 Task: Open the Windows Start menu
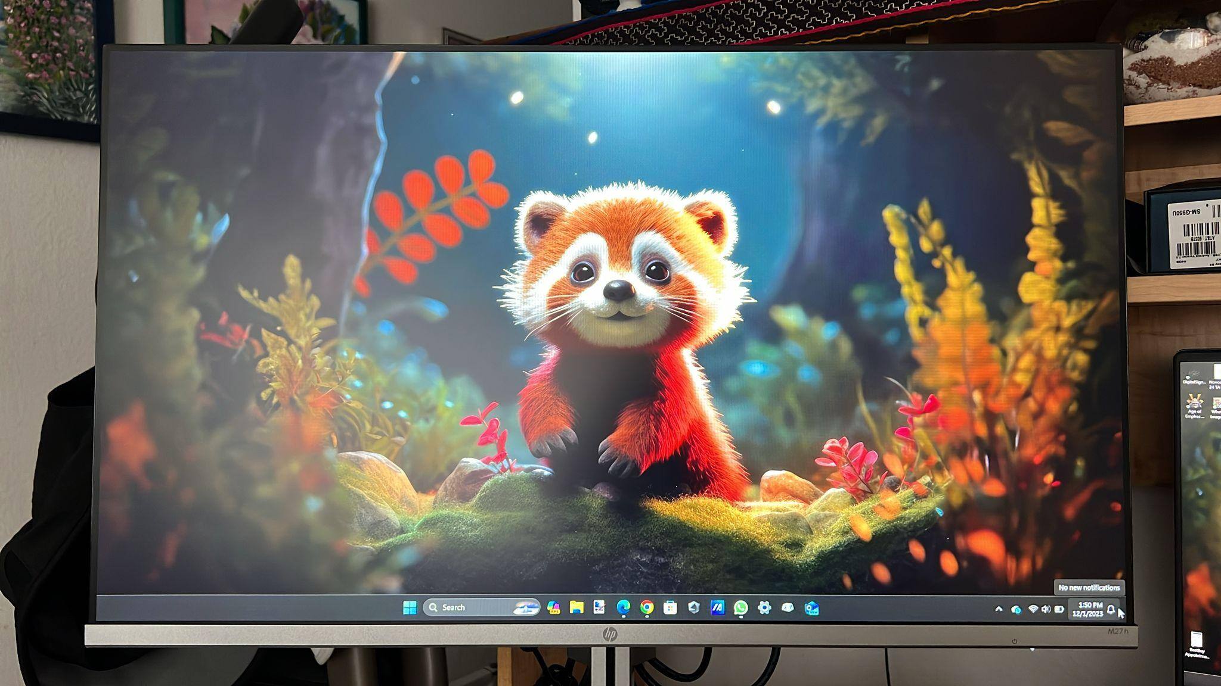(410, 607)
